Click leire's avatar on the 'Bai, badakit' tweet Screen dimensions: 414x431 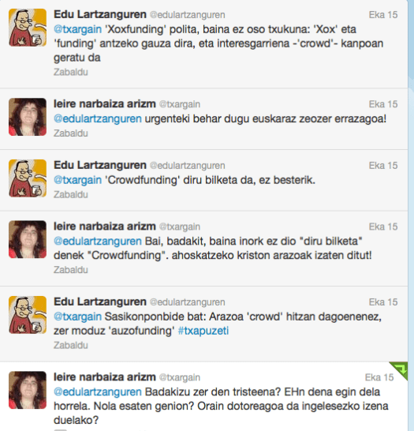(28, 239)
